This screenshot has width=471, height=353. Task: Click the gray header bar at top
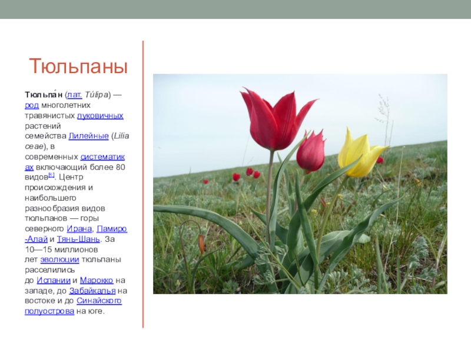pos(235,9)
